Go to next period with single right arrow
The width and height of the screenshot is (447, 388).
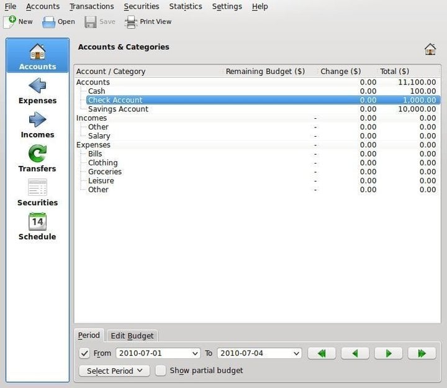(389, 353)
